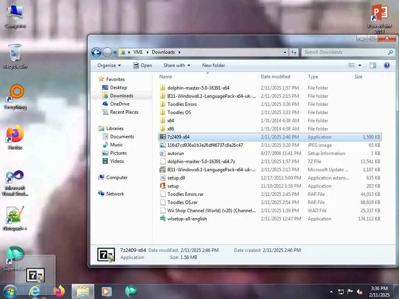Click the Forward navigation arrow in Explorer
399x299 pixels.
point(107,53)
